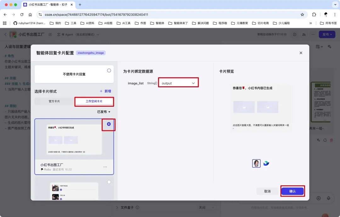Click 新增 to add a new card
The image size is (340, 217).
pos(106,91)
